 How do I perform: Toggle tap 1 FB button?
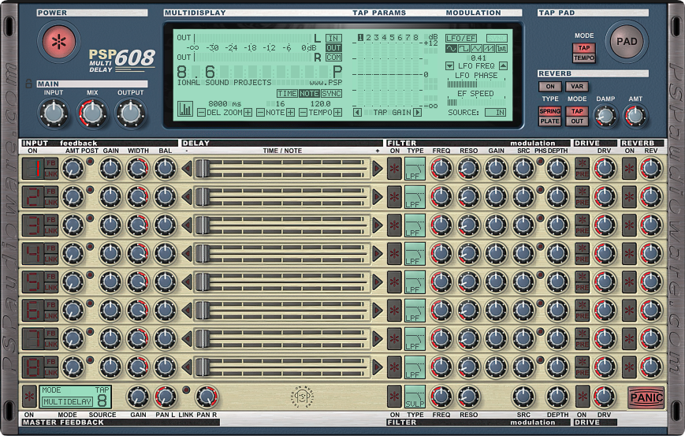point(51,163)
